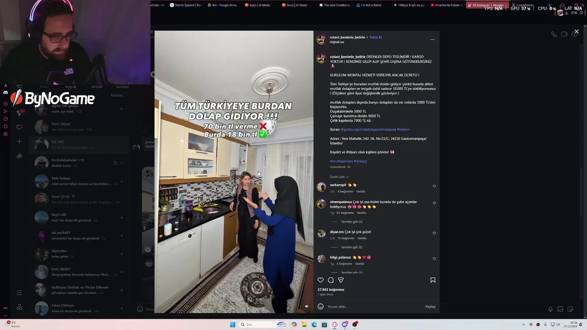Open the Mert Selçuk conversation

click(78, 126)
